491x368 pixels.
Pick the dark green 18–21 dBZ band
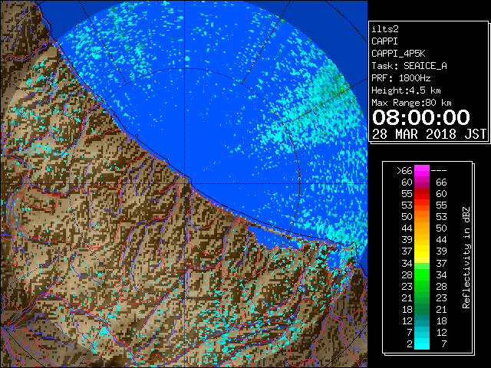[x=422, y=309]
